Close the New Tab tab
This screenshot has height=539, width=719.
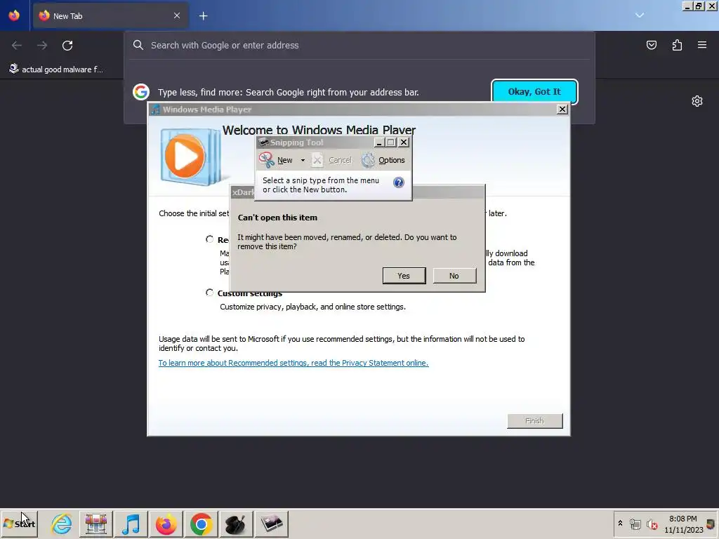177,15
